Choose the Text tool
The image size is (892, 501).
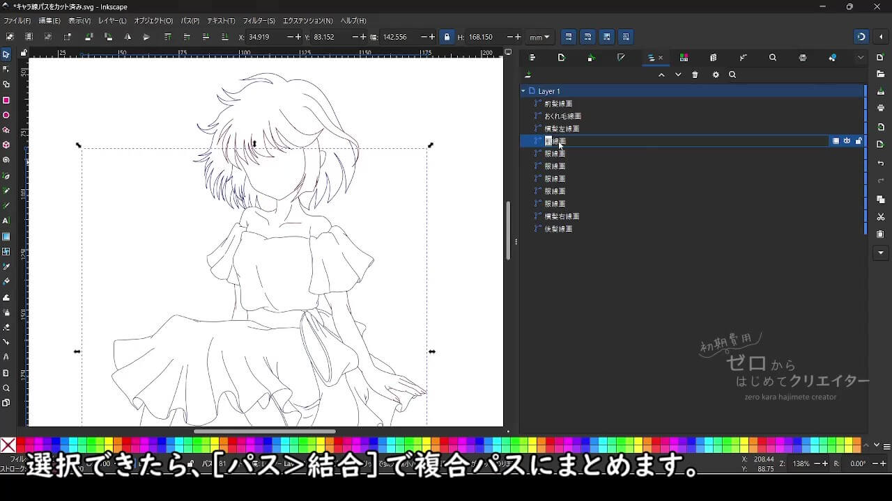click(x=6, y=221)
